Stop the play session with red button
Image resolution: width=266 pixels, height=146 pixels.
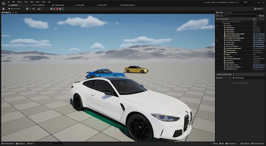58,9
